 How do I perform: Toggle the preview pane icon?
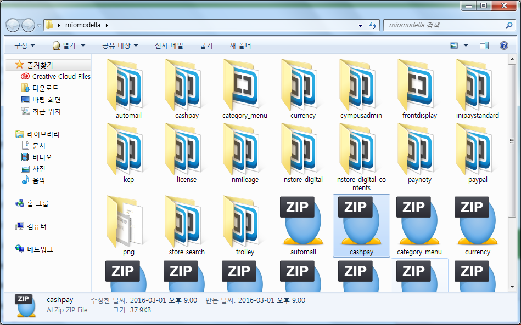484,45
